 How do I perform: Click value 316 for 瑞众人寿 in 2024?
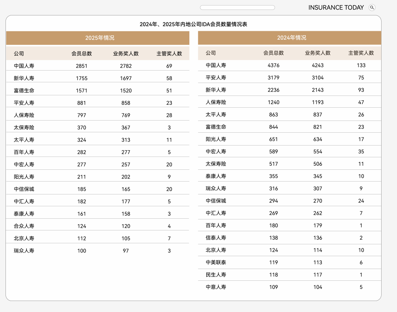pyautogui.click(x=273, y=189)
